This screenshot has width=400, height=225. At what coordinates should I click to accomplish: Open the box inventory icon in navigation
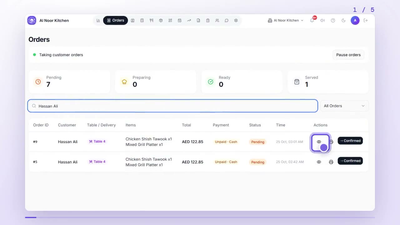click(161, 20)
